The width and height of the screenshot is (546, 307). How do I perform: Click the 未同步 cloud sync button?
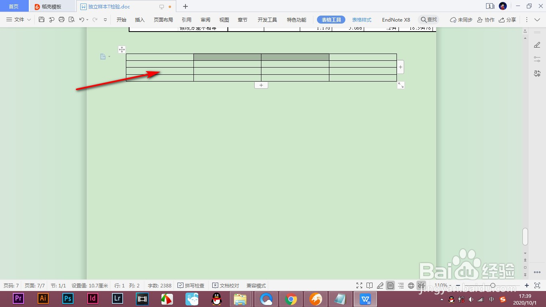pyautogui.click(x=461, y=20)
